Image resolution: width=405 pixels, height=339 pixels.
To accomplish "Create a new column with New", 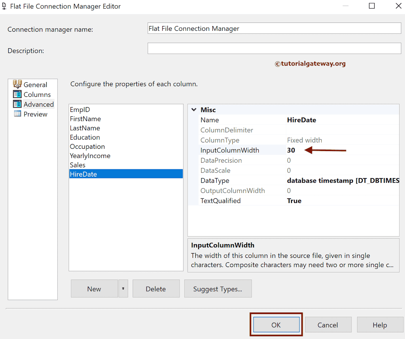I will [94, 288].
